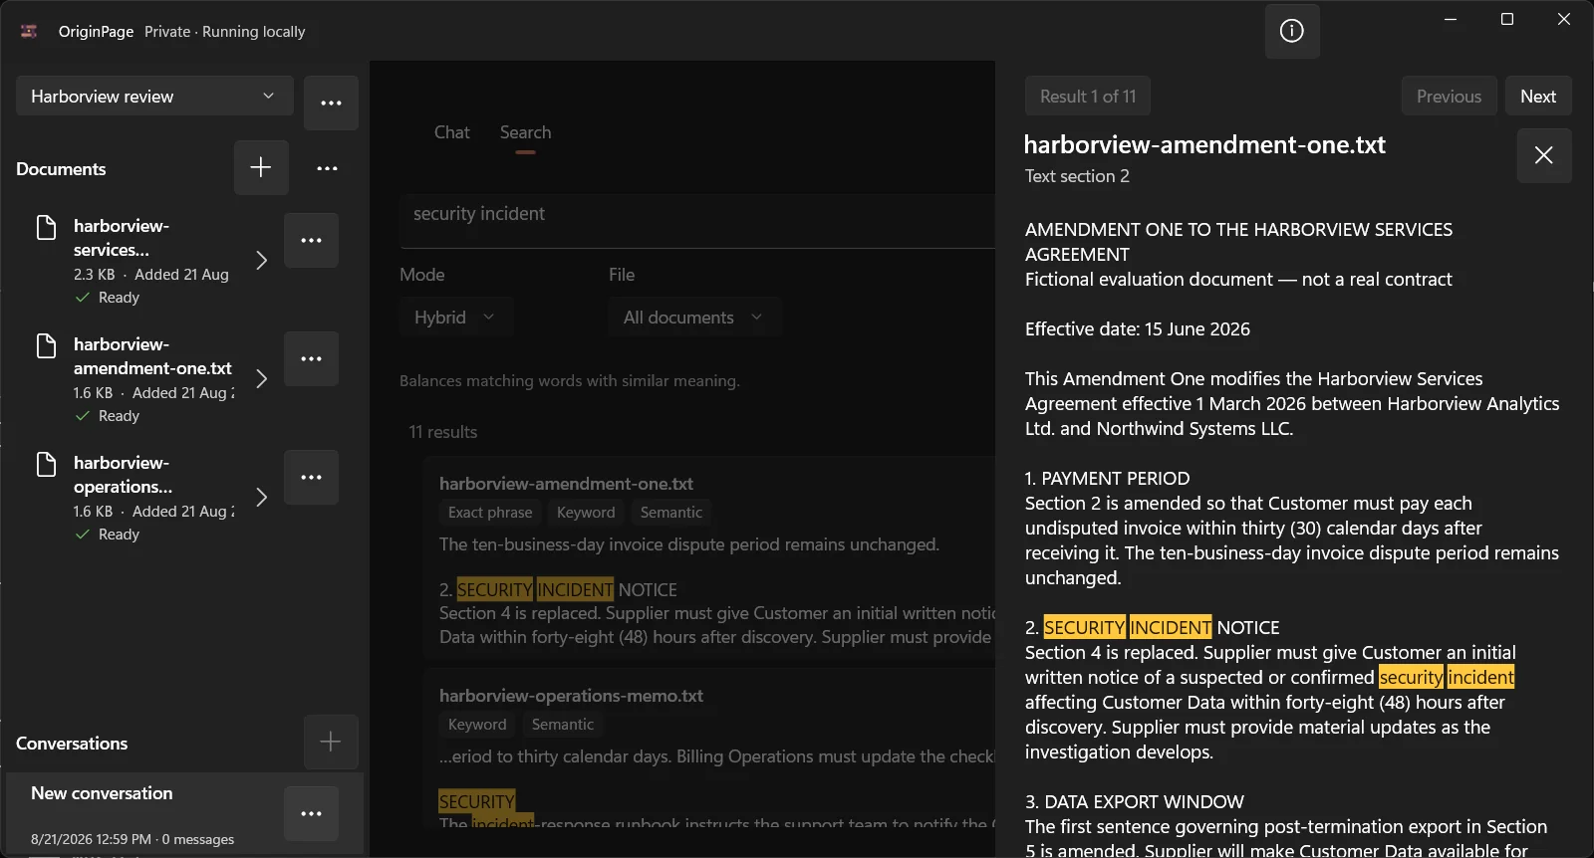
Task: Click the harborview-operations document name
Action: (124, 475)
